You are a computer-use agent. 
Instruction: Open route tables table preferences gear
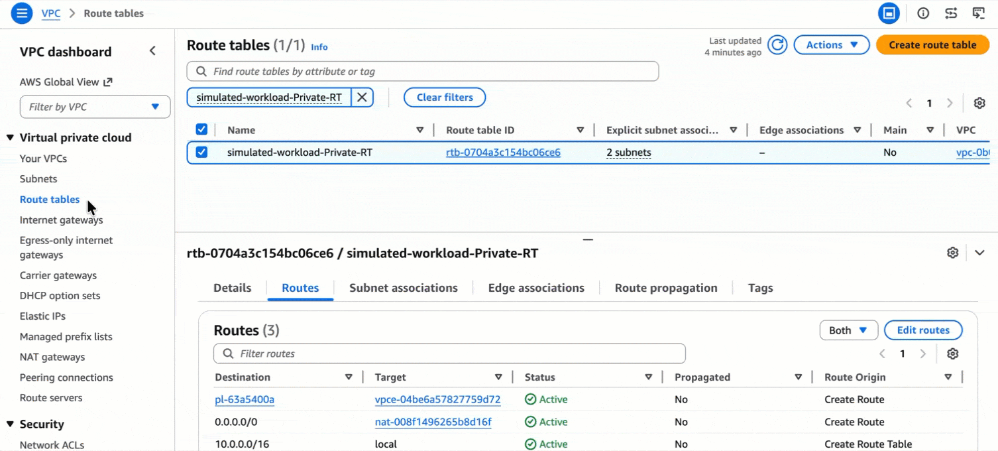tap(979, 103)
